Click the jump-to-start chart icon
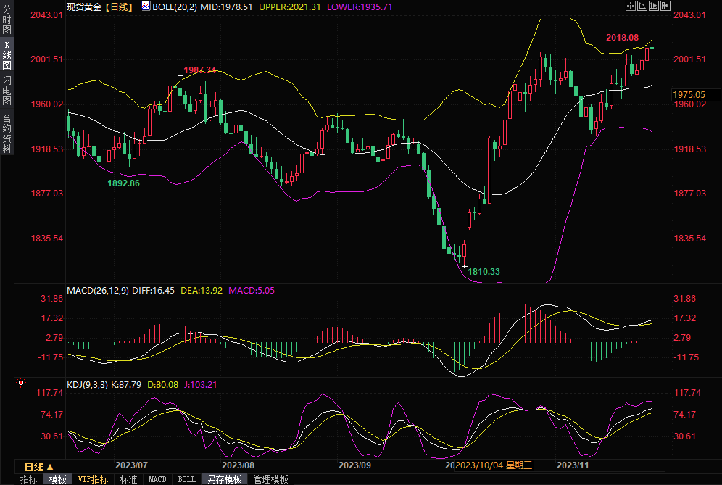The height and width of the screenshot is (485, 722). (x=642, y=6)
